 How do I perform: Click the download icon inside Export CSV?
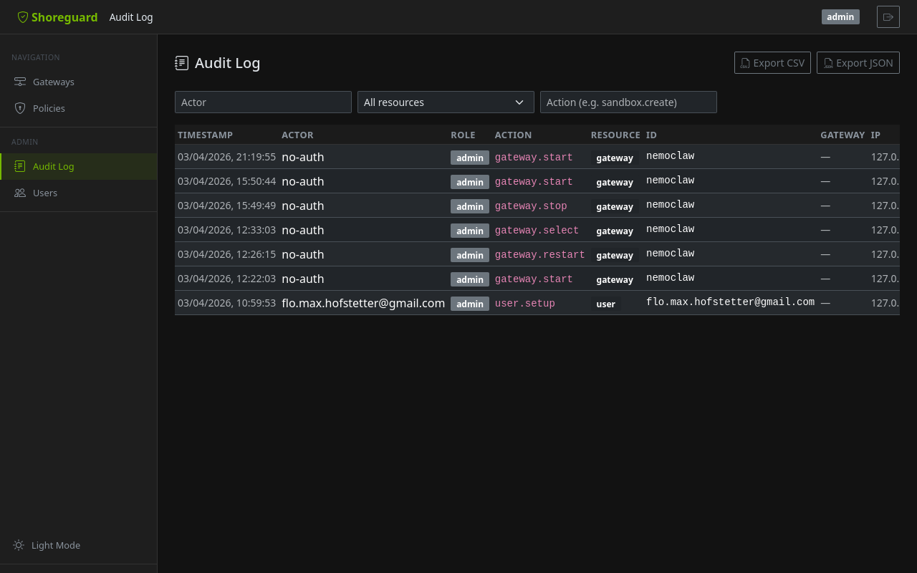(746, 62)
